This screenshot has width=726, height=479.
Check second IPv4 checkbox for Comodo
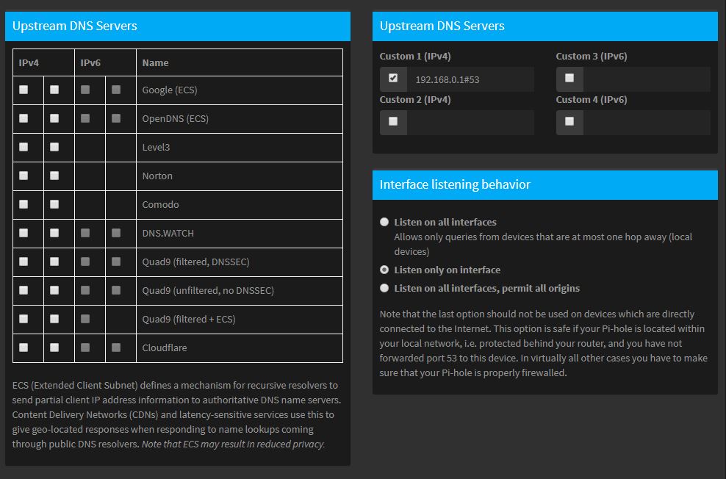pyautogui.click(x=54, y=204)
